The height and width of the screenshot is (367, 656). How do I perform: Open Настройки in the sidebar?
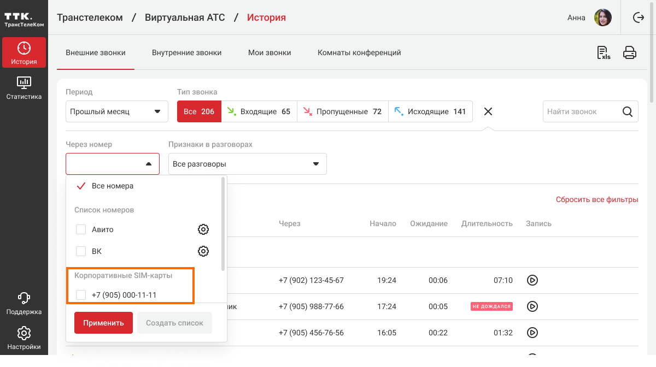click(24, 338)
